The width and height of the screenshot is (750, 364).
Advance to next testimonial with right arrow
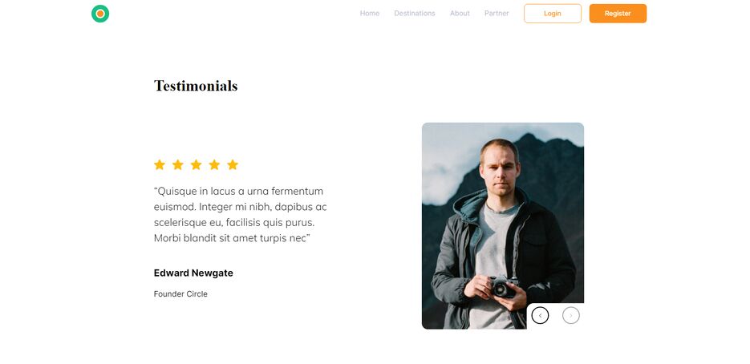coord(570,316)
